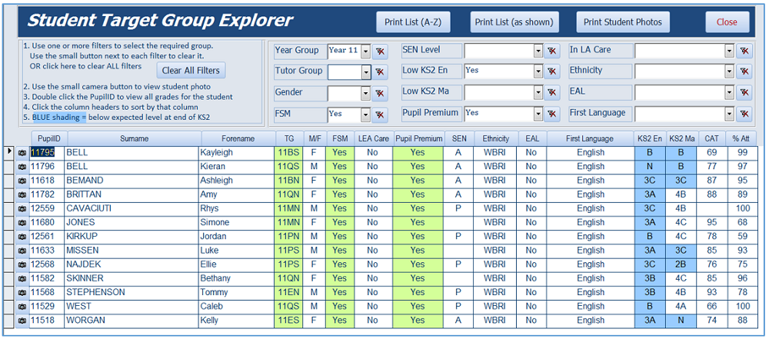Sort by the TG column header
The width and height of the screenshot is (769, 339).
pyautogui.click(x=289, y=139)
